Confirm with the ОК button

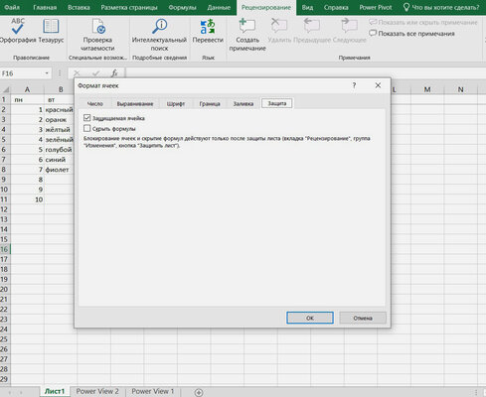310,318
